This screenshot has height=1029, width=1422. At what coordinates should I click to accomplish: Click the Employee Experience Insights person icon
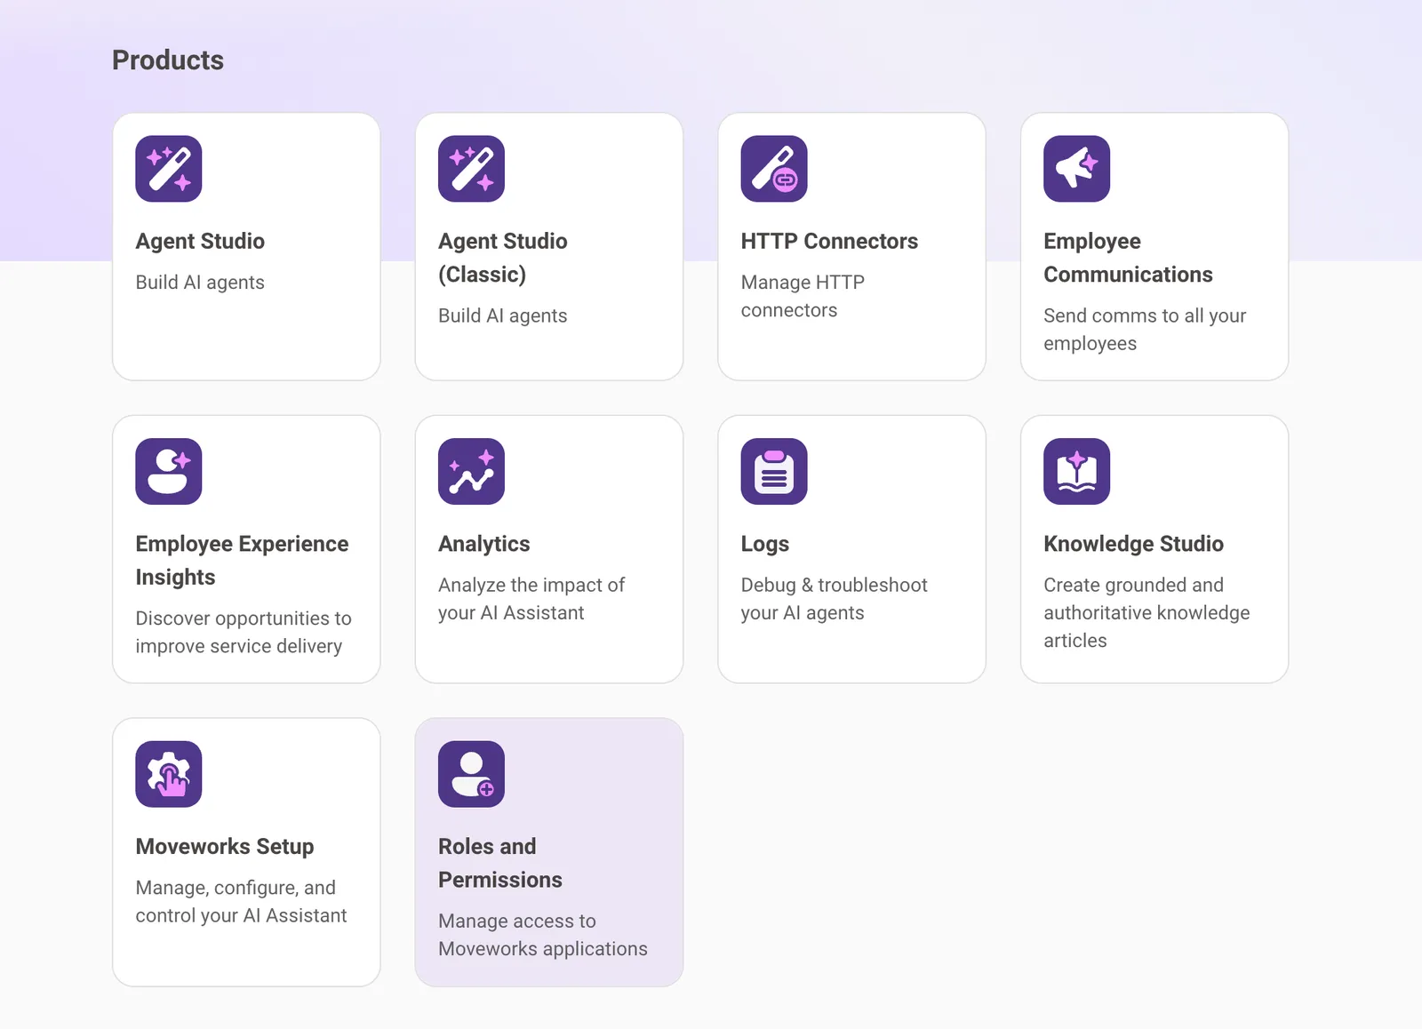[169, 471]
